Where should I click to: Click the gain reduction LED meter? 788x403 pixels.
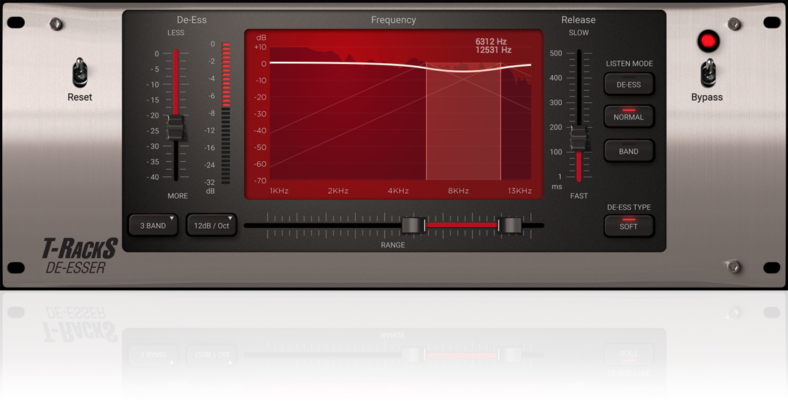pos(226,113)
